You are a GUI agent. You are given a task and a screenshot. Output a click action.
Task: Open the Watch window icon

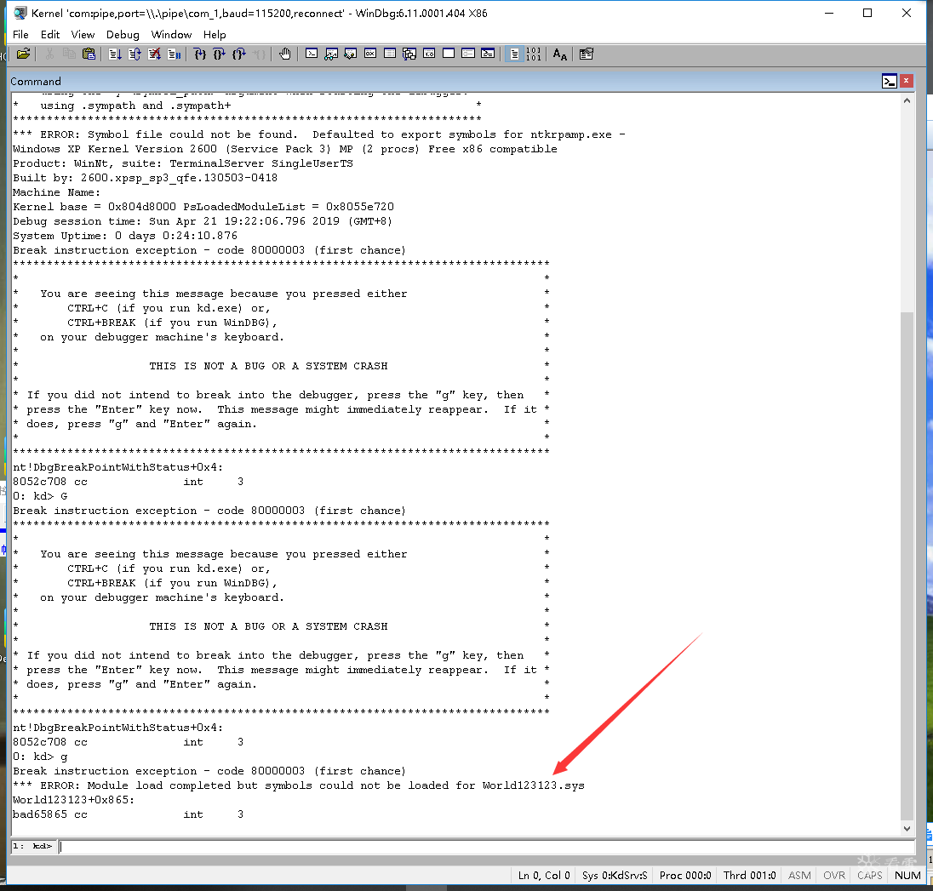pyautogui.click(x=331, y=54)
